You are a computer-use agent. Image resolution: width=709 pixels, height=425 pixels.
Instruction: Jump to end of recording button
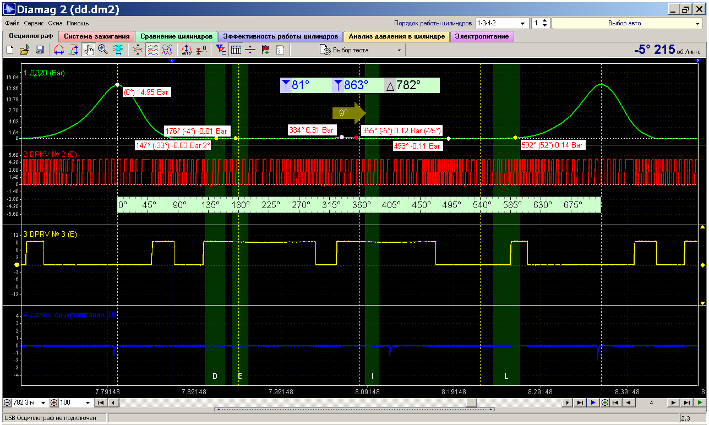pyautogui.click(x=580, y=402)
